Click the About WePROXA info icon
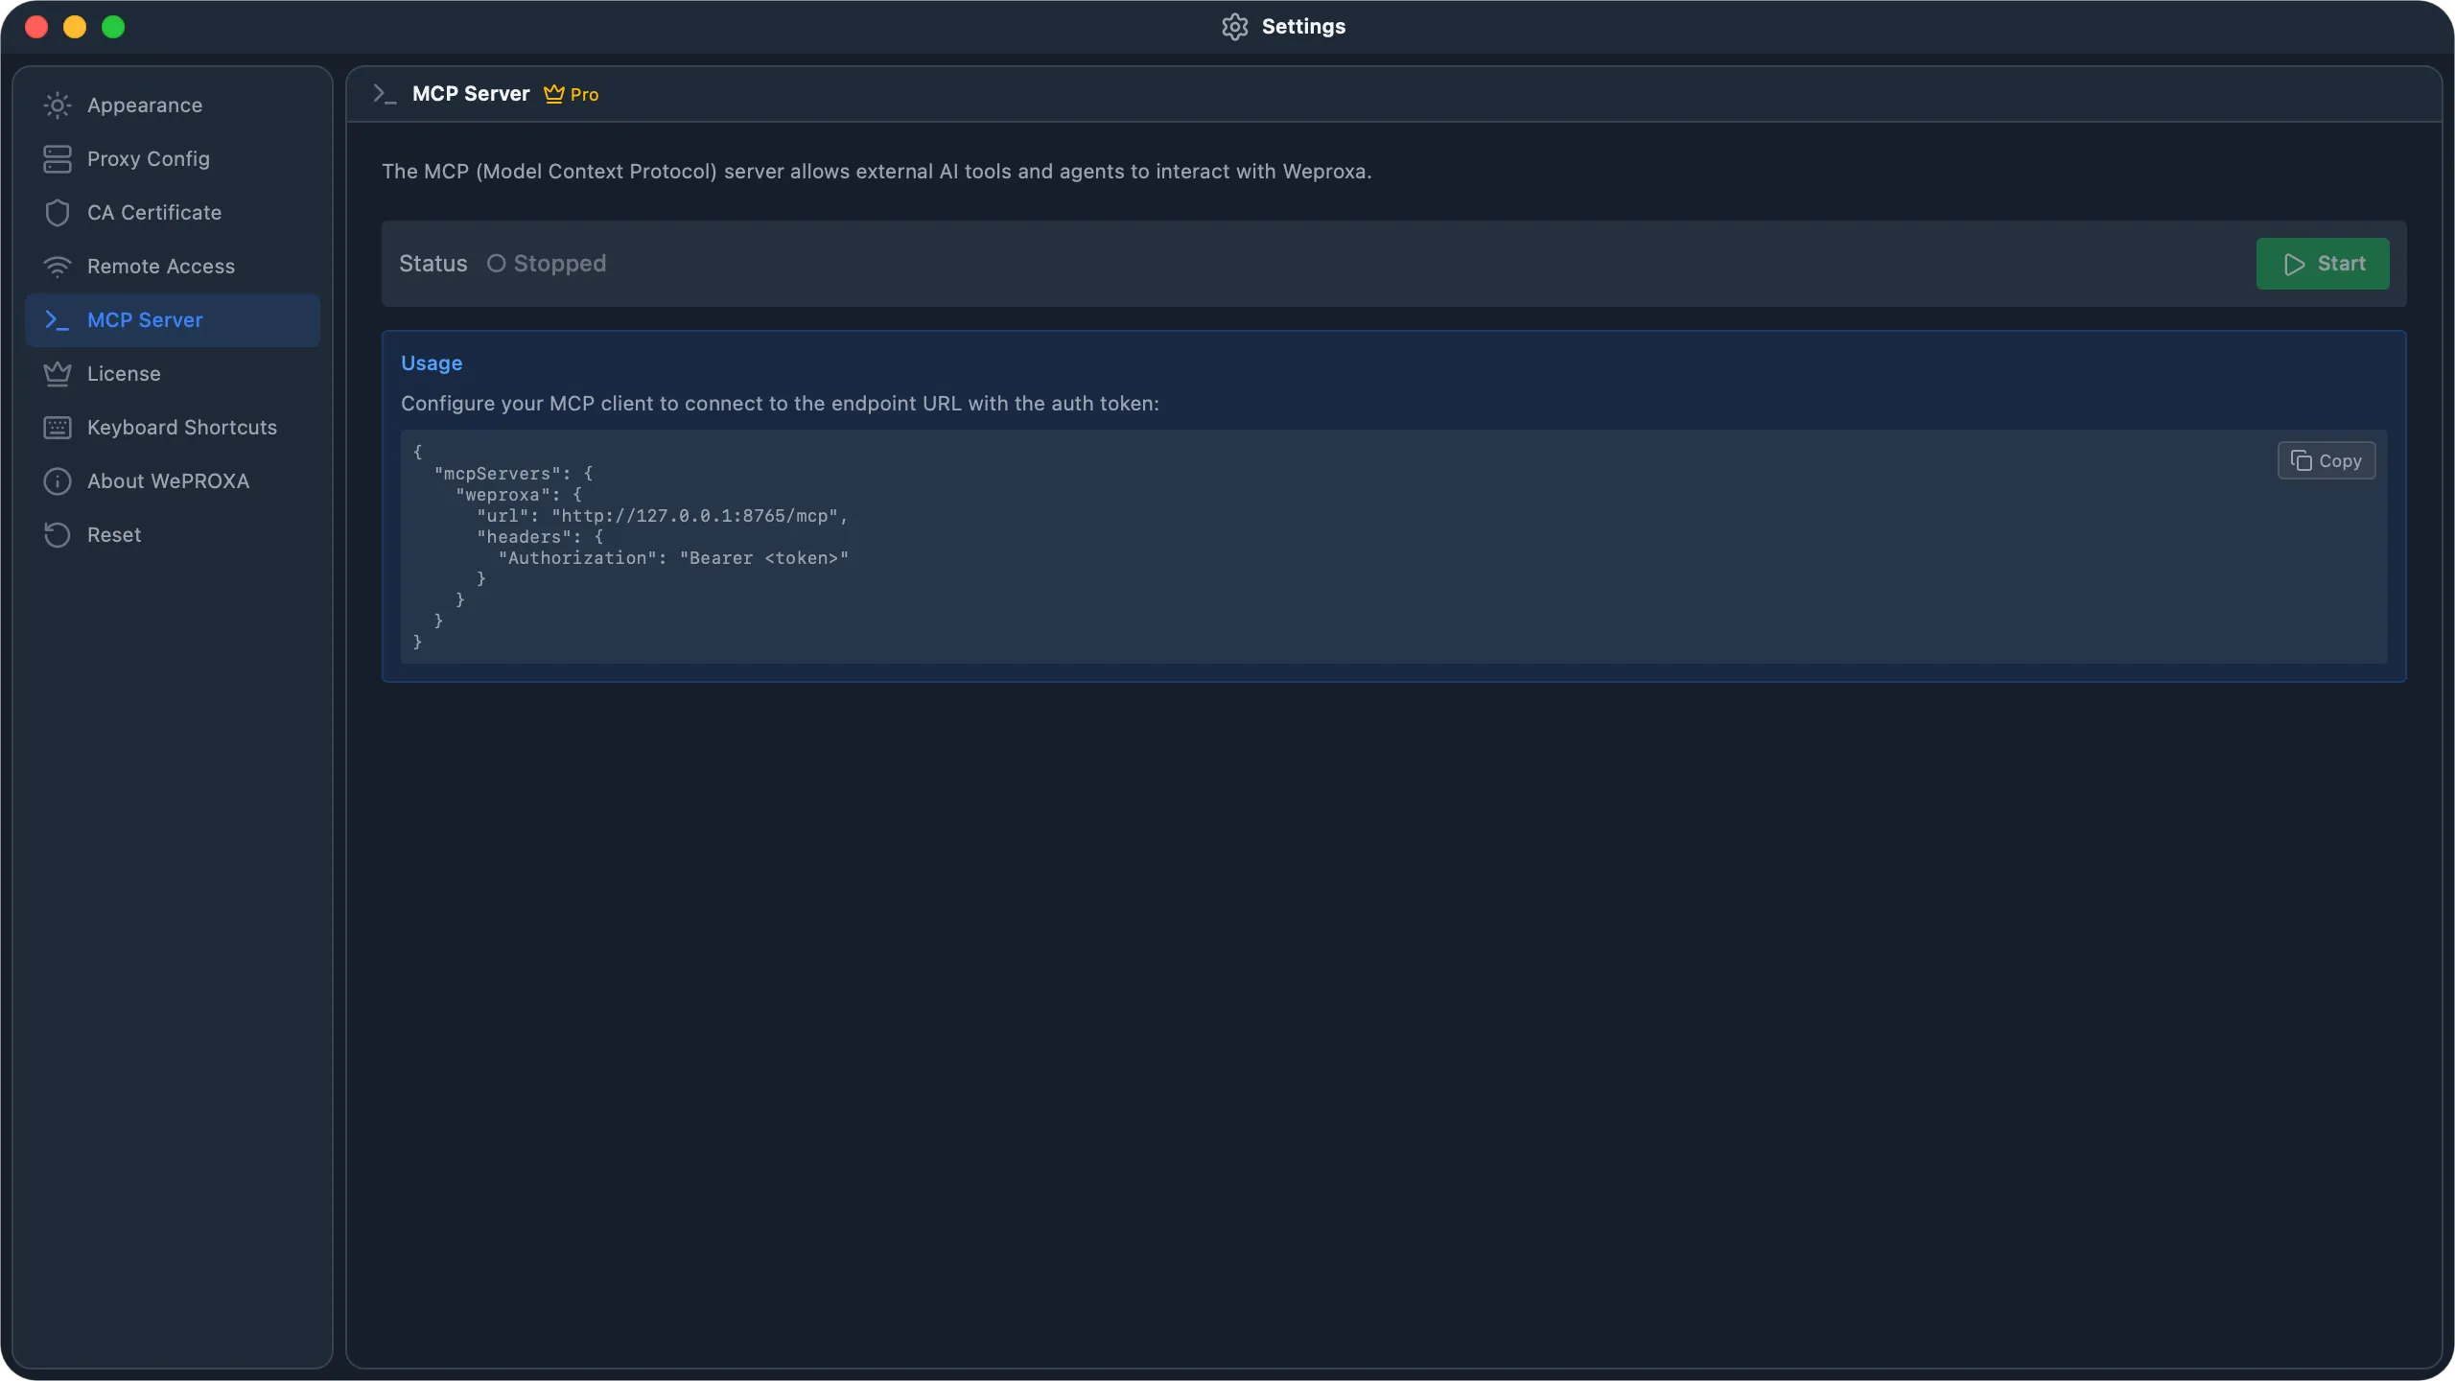 tap(58, 481)
